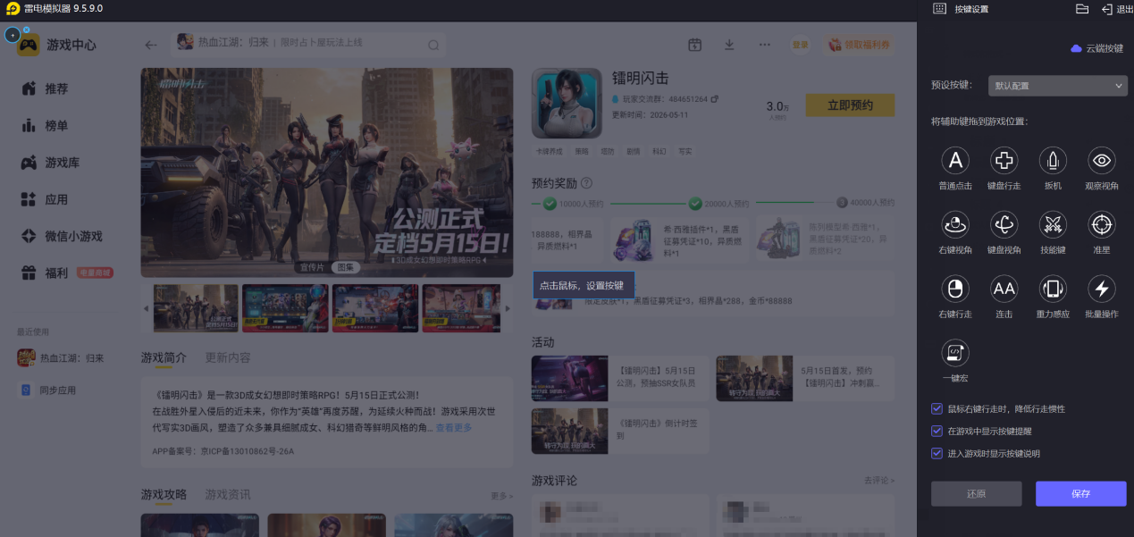Screen dimensions: 1134x537
Task: Switch to the 更新内容 tab
Action: pos(228,357)
